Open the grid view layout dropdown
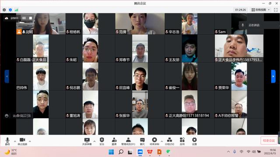The width and height of the screenshot is (280, 157). point(261,10)
